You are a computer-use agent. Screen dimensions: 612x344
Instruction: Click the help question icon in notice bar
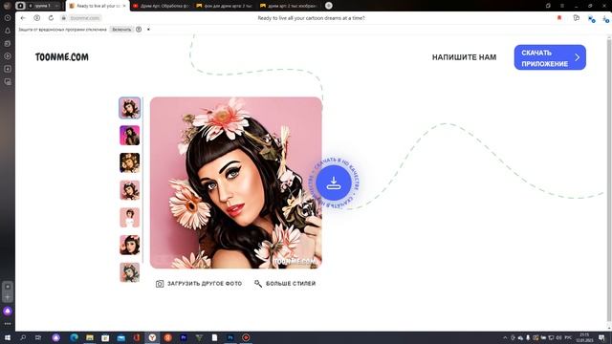tap(139, 30)
